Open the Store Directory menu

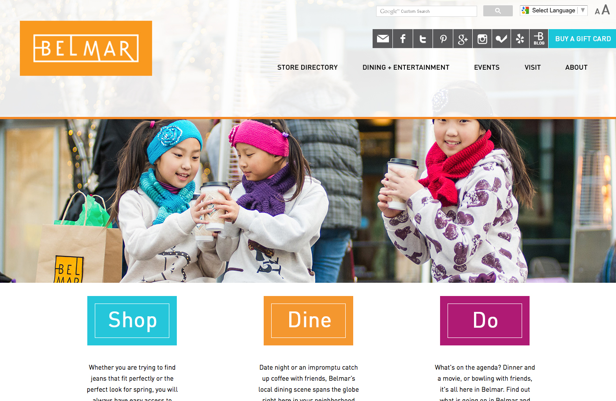(x=307, y=67)
